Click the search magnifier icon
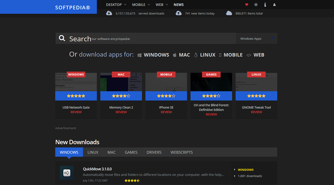The image size is (334, 185). pos(62,38)
